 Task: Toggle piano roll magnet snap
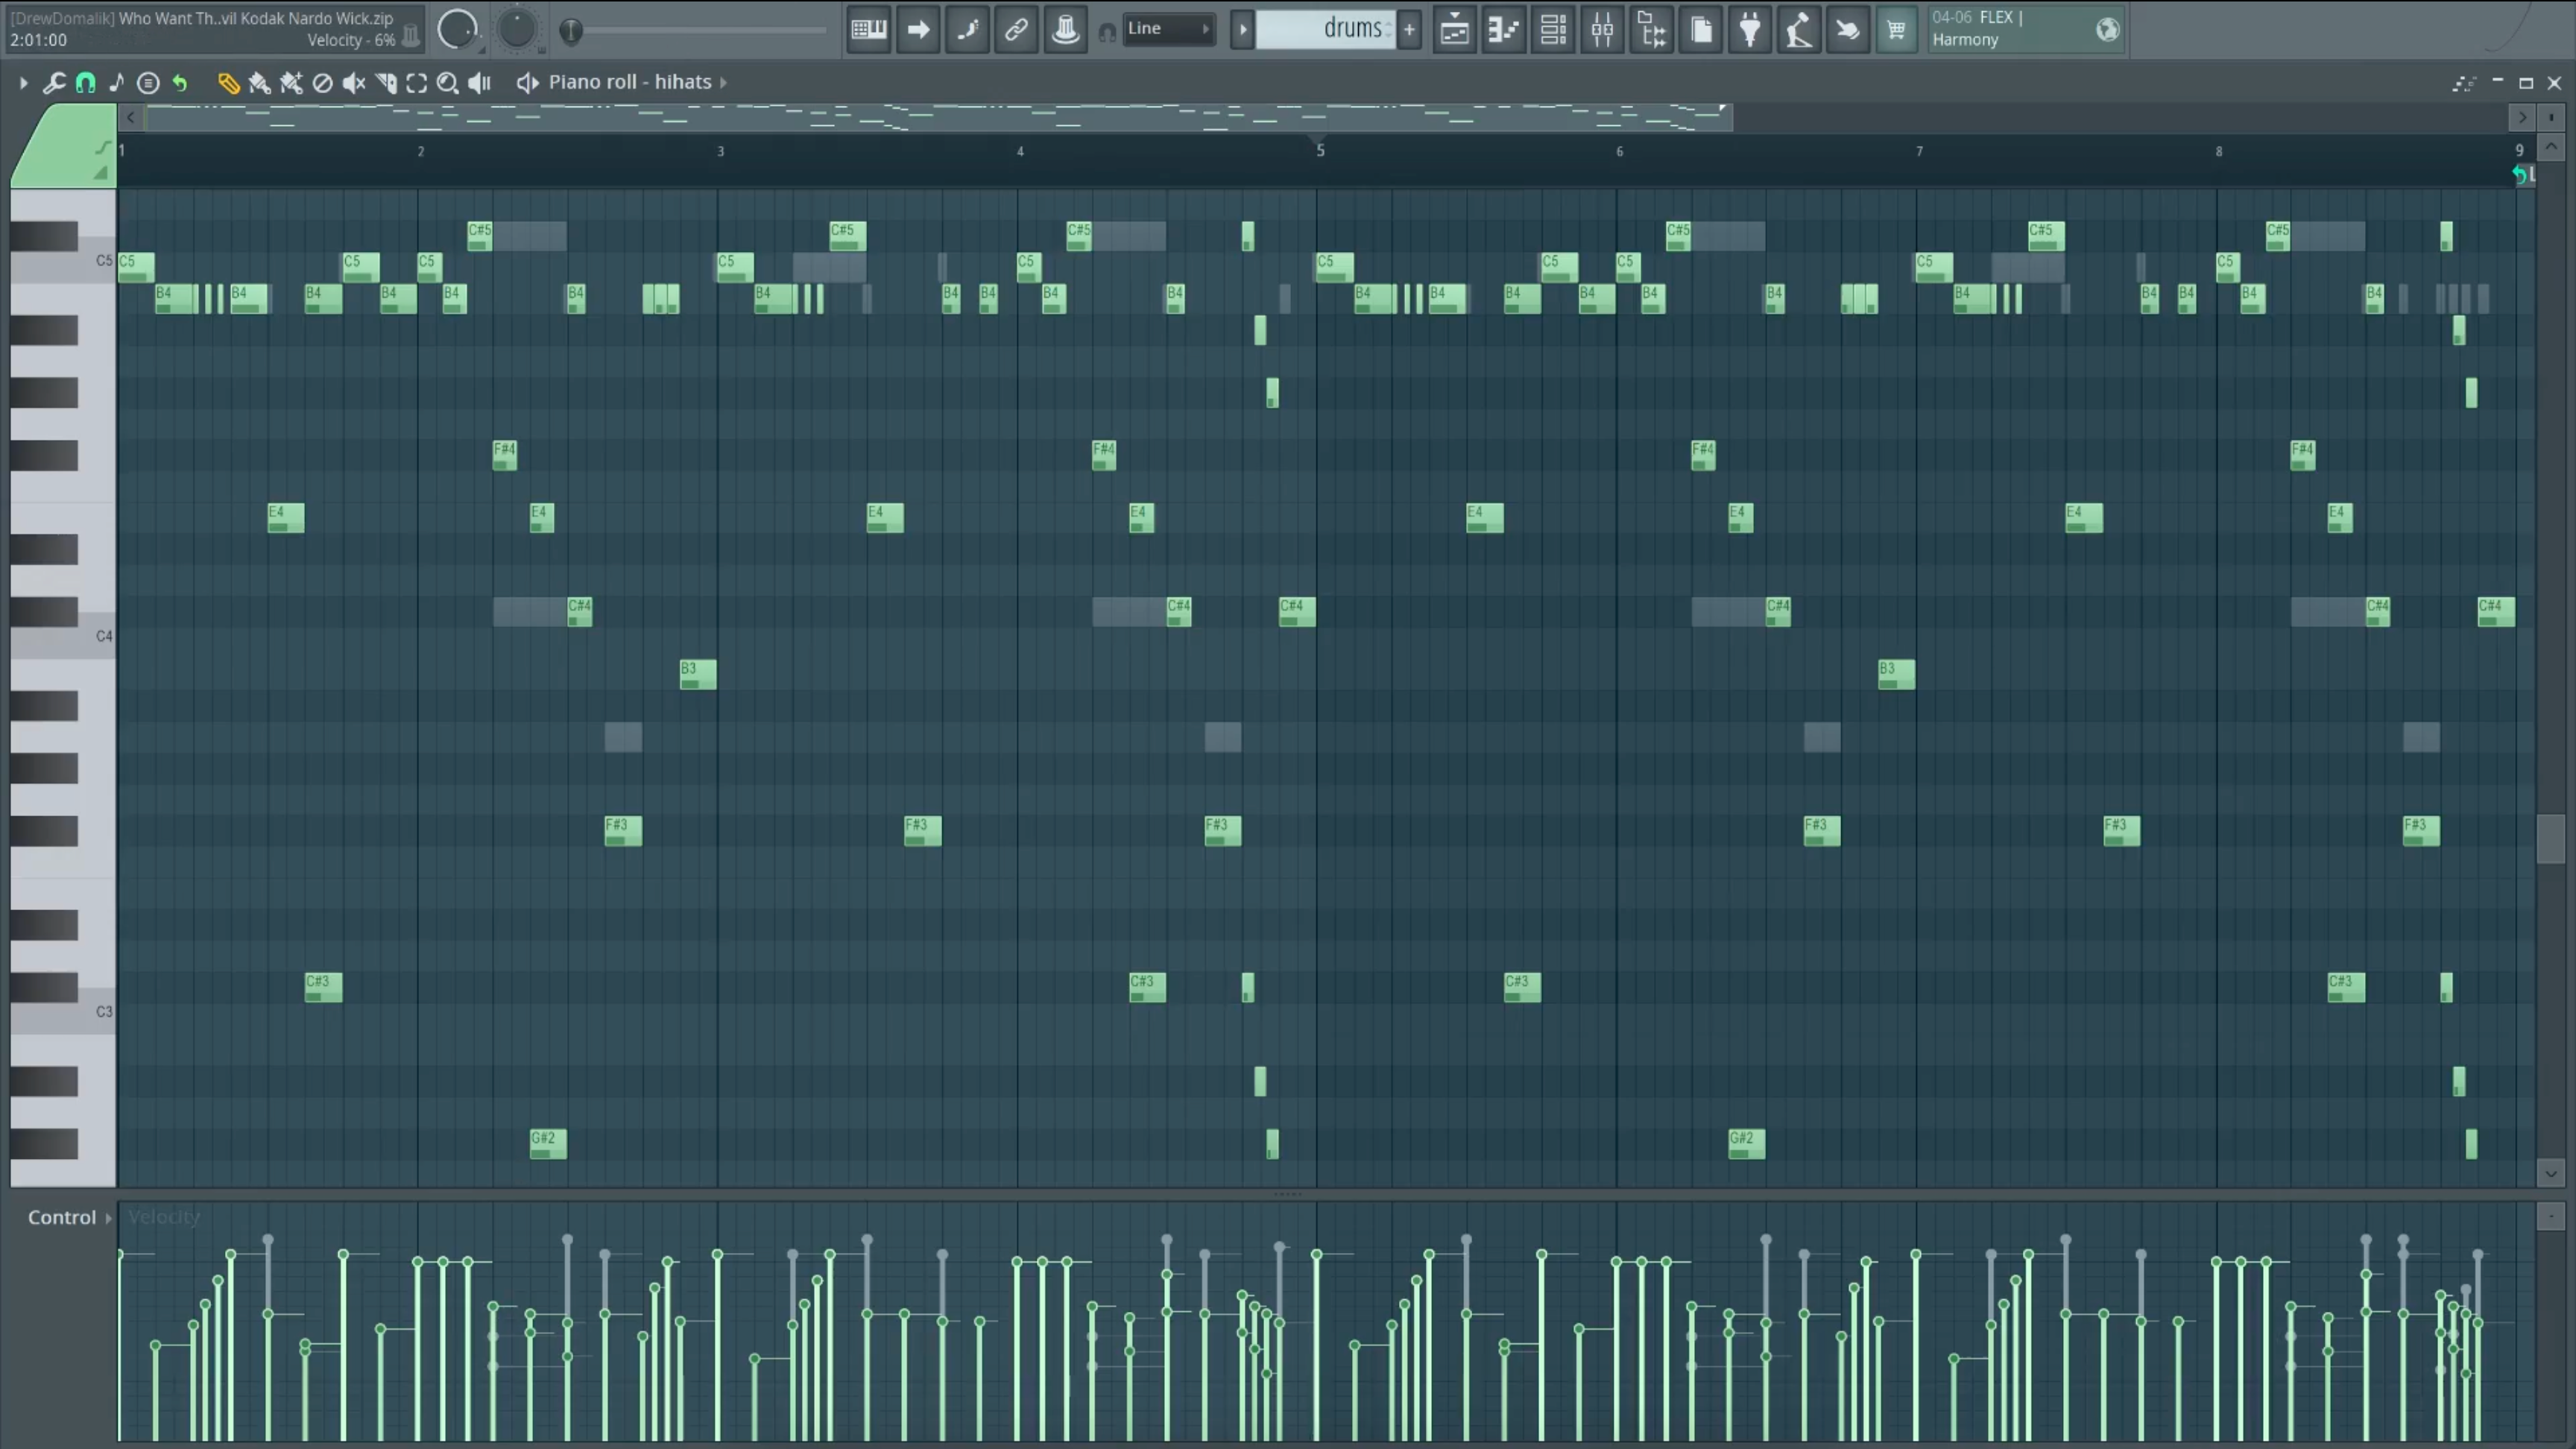(86, 83)
